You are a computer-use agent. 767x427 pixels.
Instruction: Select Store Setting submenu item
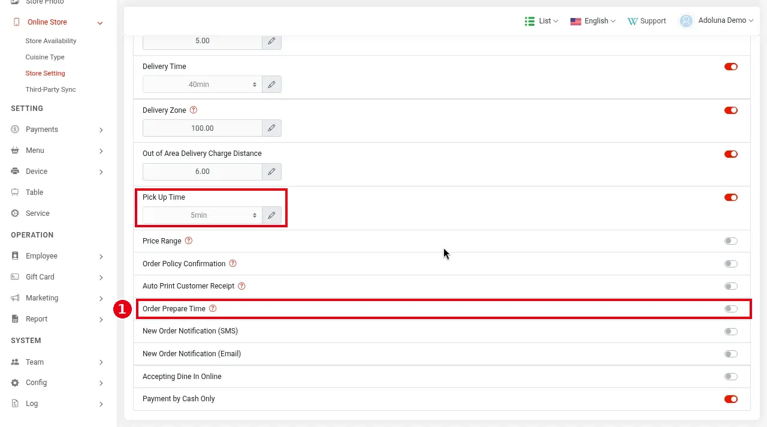coord(45,73)
